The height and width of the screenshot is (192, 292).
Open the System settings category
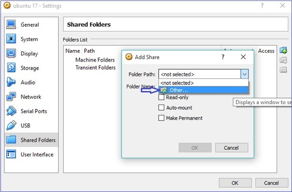[x=31, y=39]
